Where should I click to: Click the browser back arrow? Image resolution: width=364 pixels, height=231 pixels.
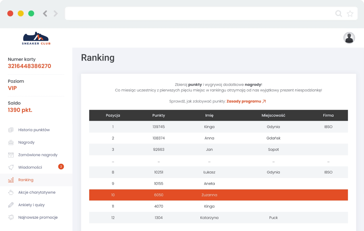(45, 13)
